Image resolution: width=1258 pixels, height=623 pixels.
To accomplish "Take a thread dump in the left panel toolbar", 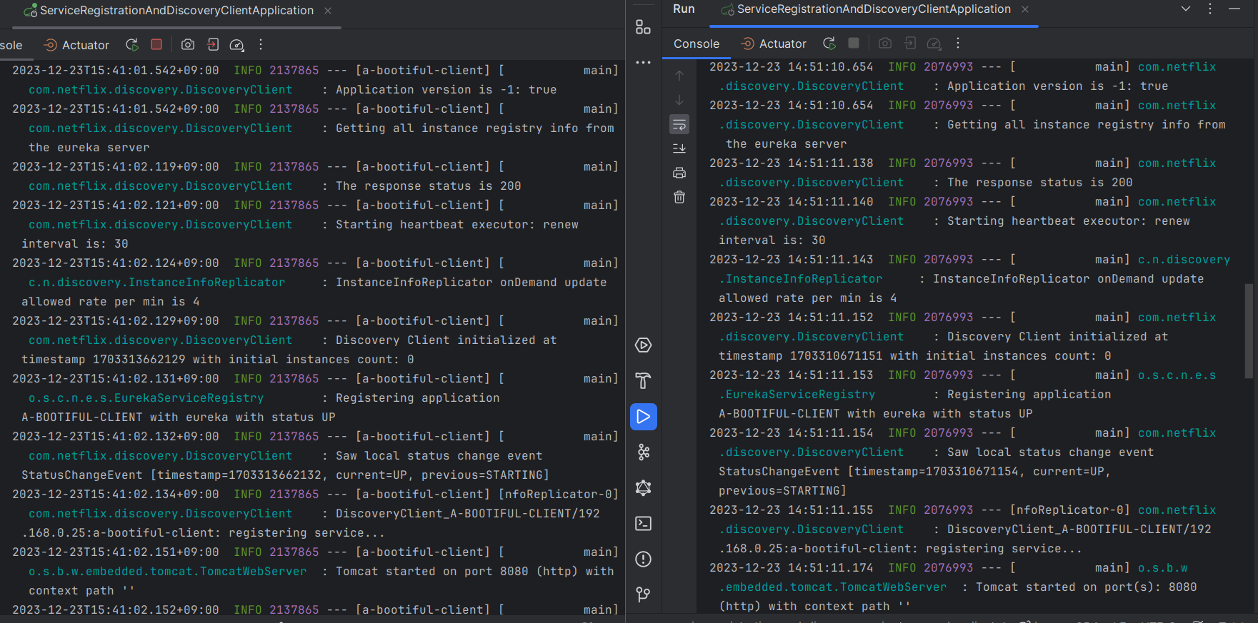I will 188,45.
